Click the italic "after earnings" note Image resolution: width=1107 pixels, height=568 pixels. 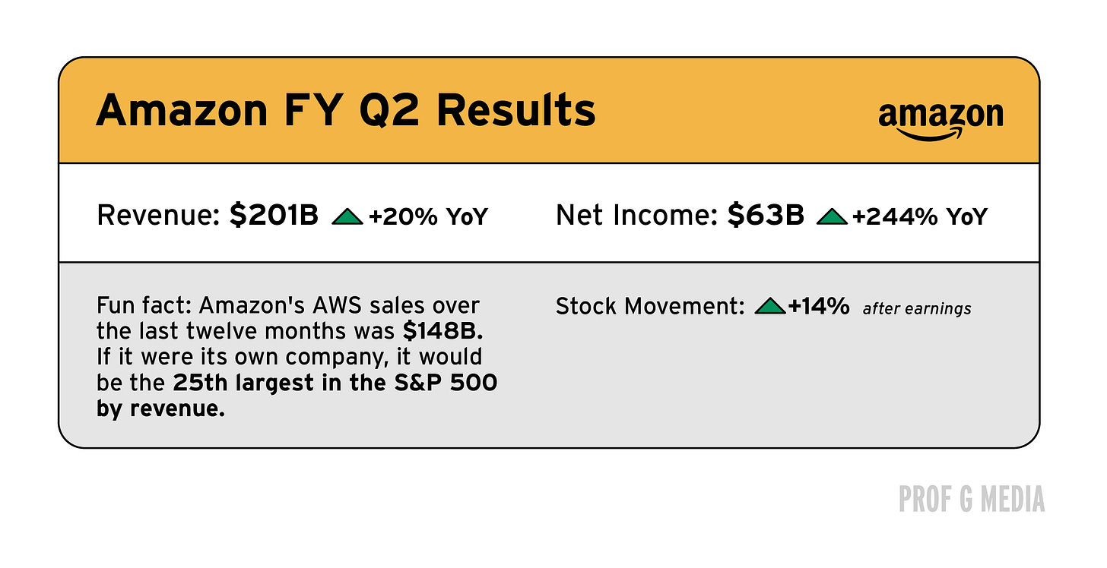[x=917, y=309]
